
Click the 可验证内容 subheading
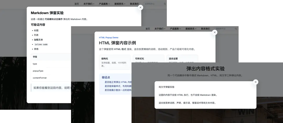[38, 25]
